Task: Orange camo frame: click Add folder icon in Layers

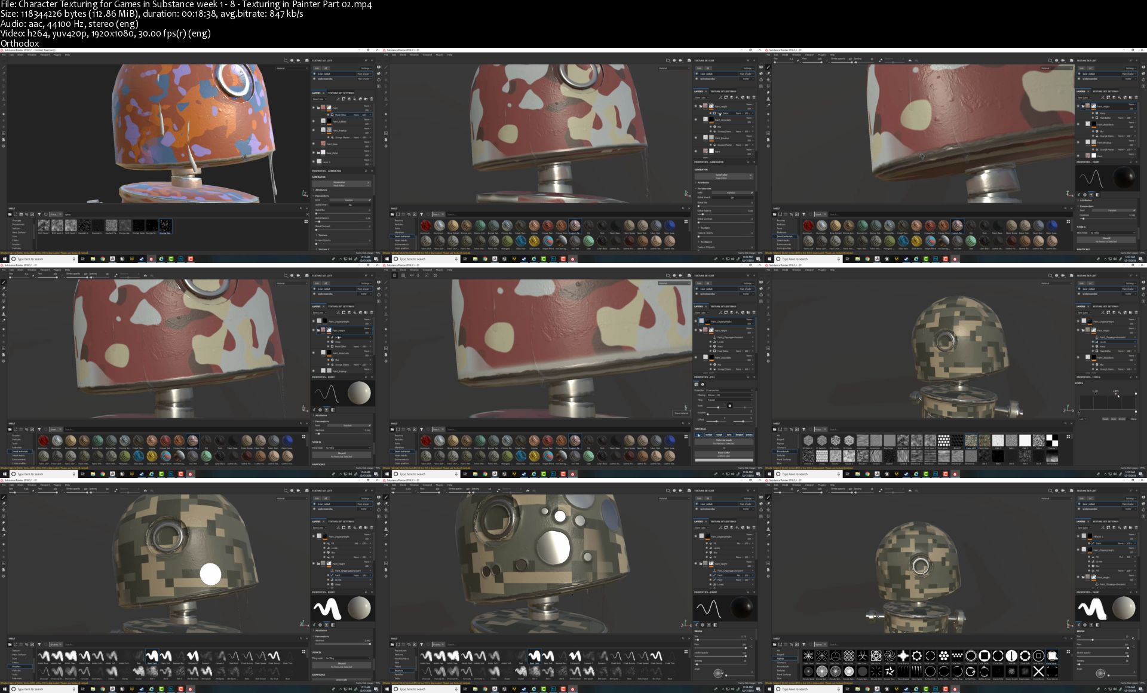Action: coord(366,99)
